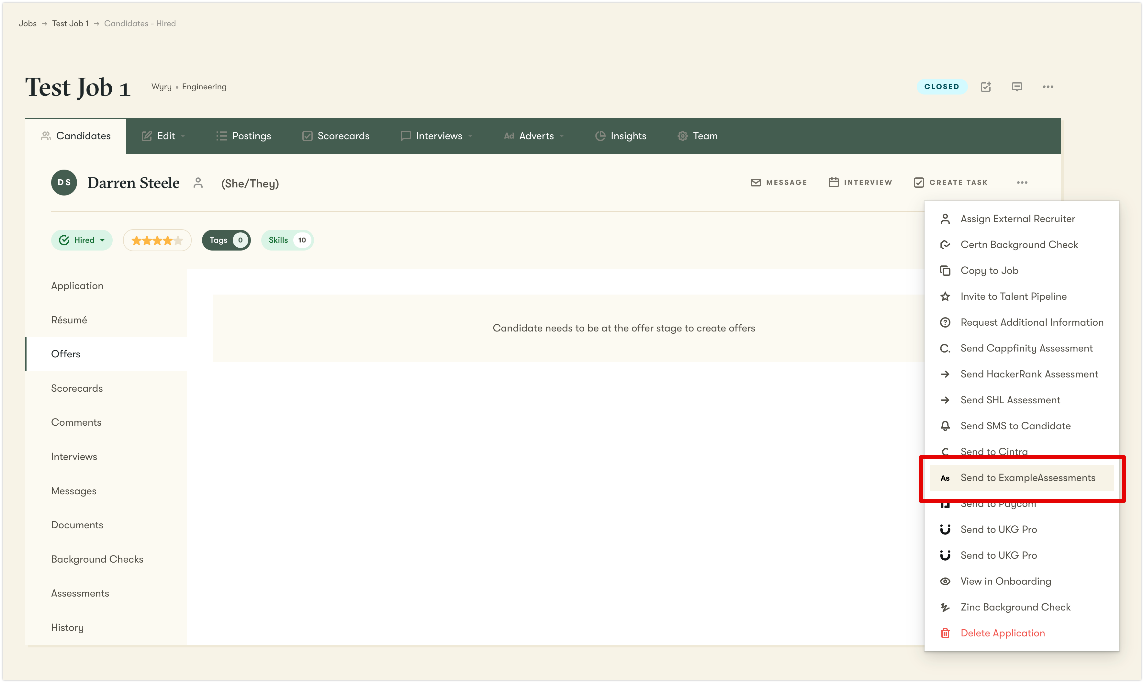
Task: Open the job's three-dot more options
Action: (1048, 86)
